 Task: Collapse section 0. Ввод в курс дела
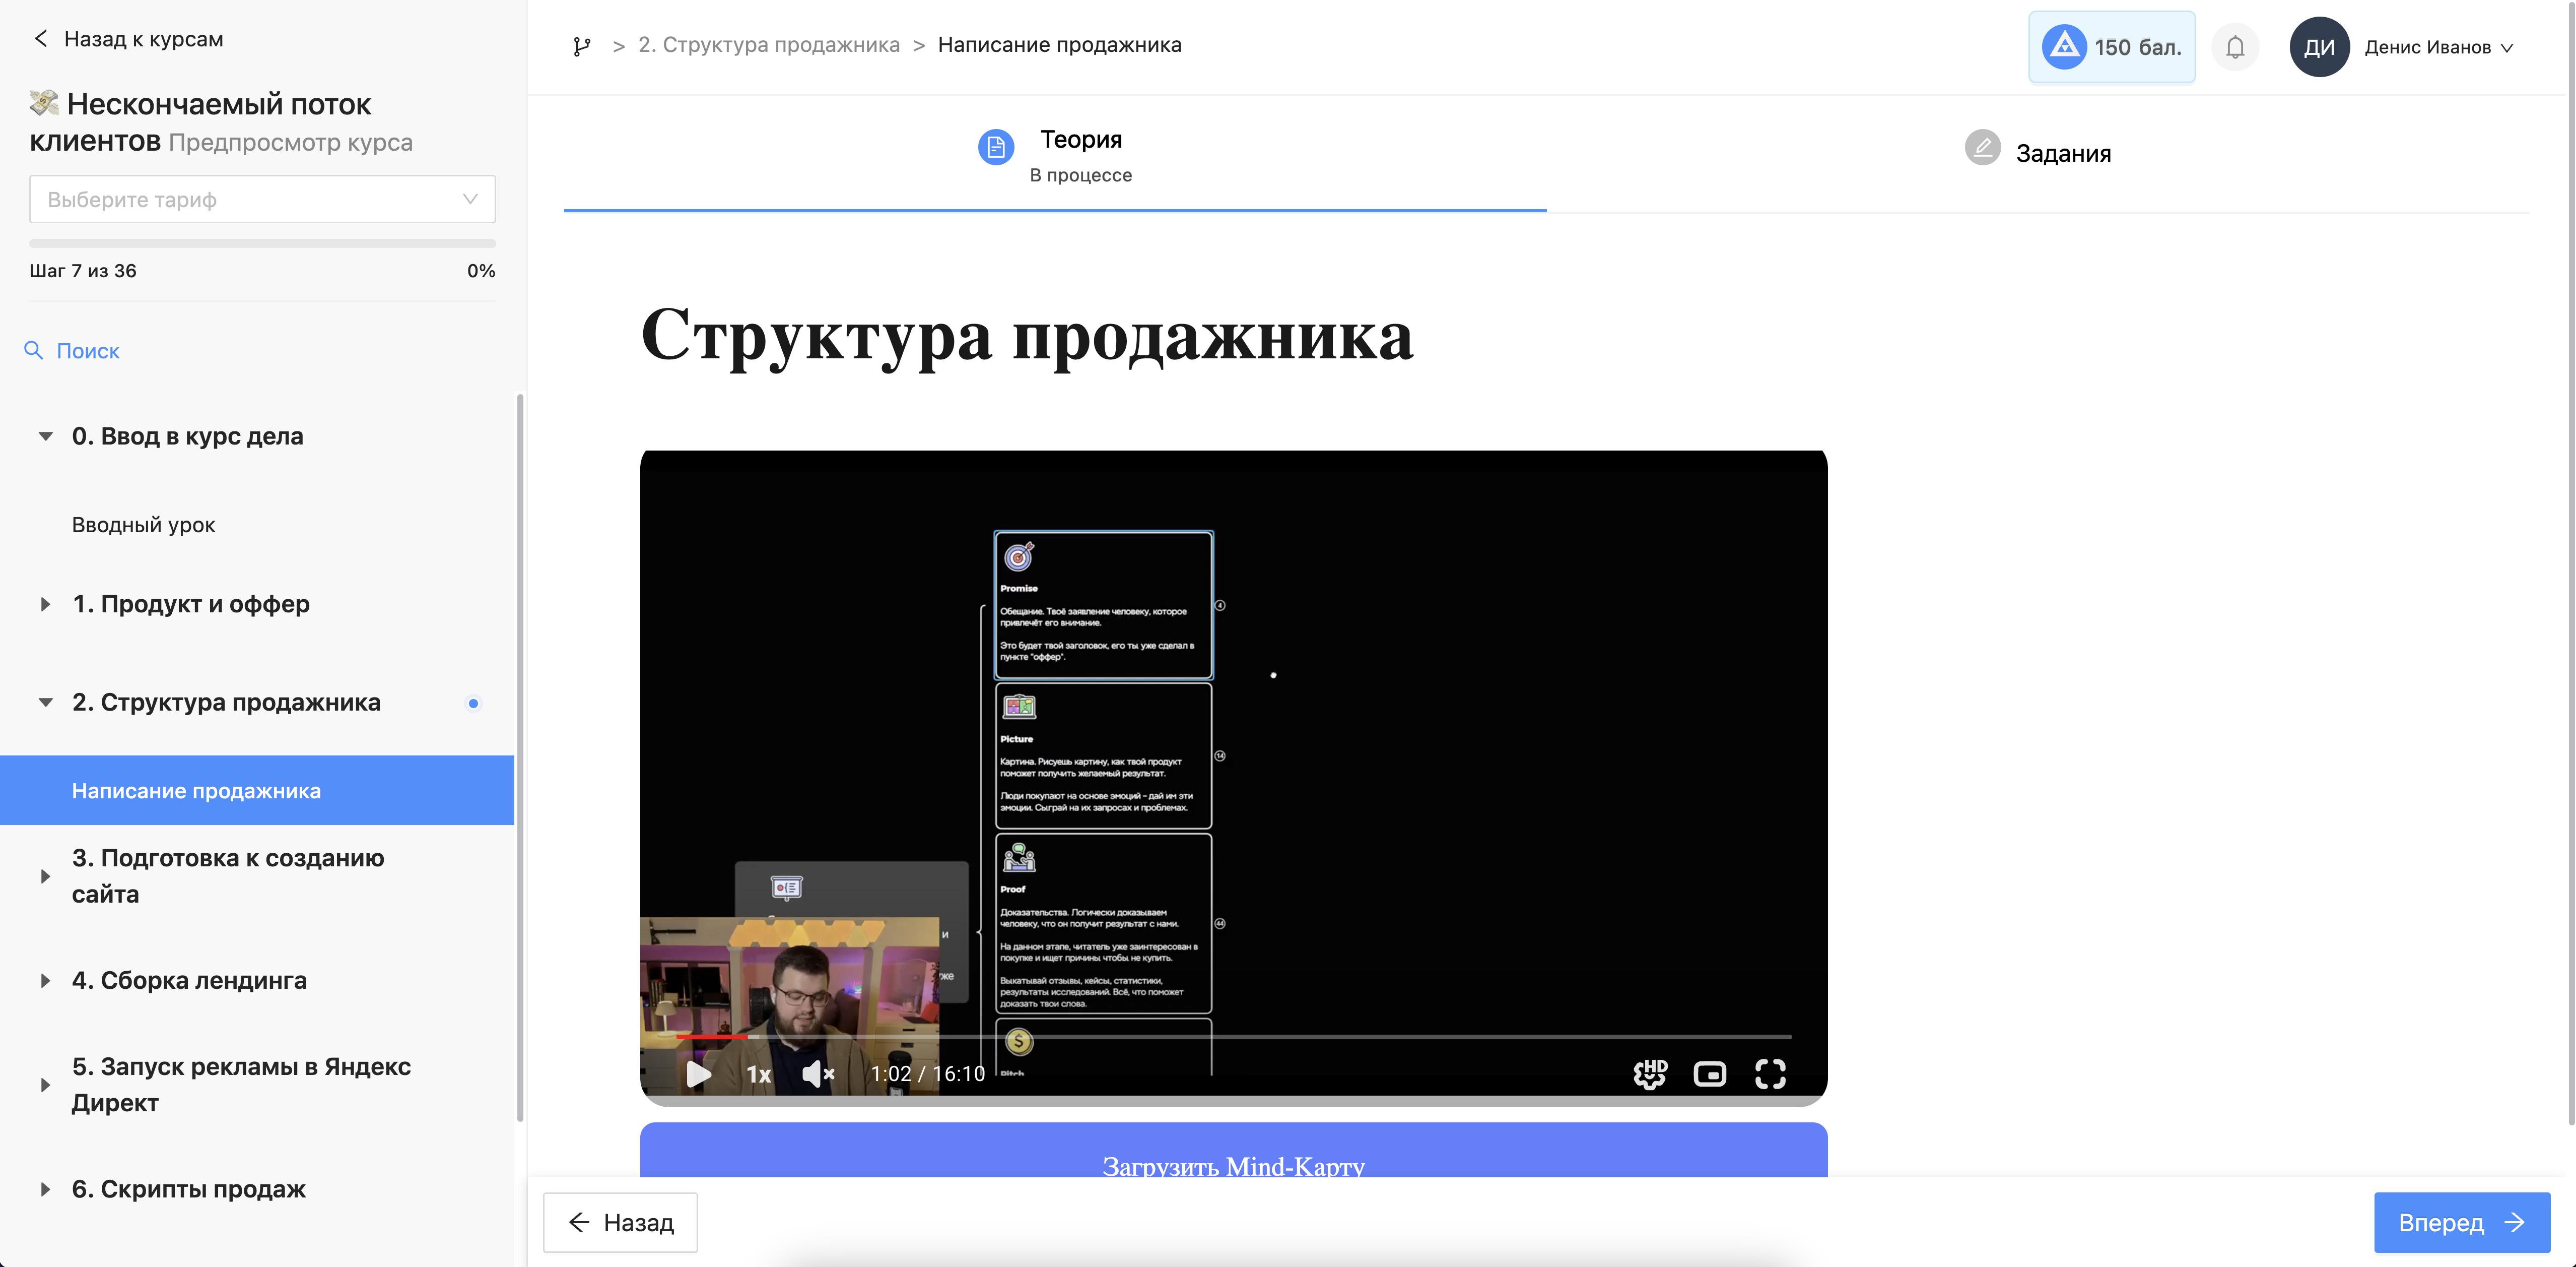46,436
